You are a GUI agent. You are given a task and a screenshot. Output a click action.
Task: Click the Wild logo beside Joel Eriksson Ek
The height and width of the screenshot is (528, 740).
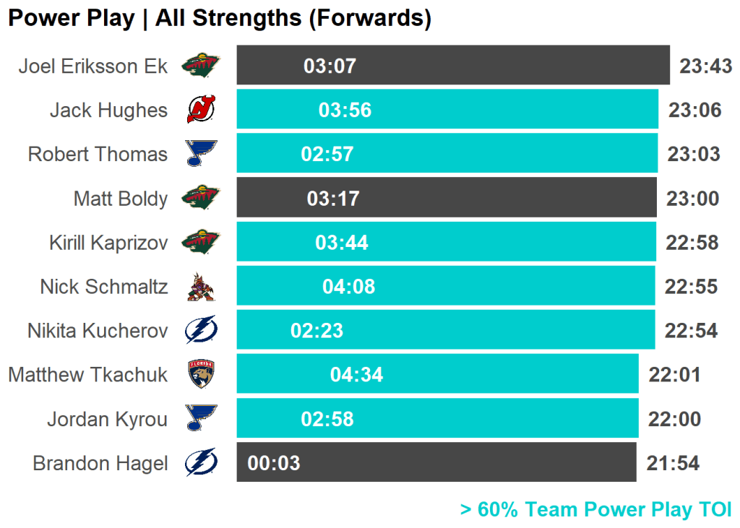(x=200, y=66)
